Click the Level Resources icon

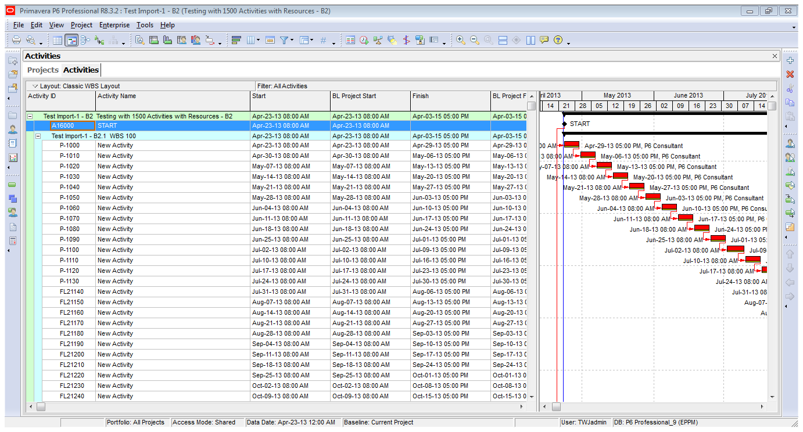(x=378, y=40)
